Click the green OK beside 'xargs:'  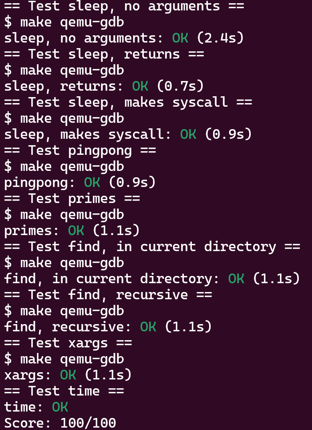[68, 375]
